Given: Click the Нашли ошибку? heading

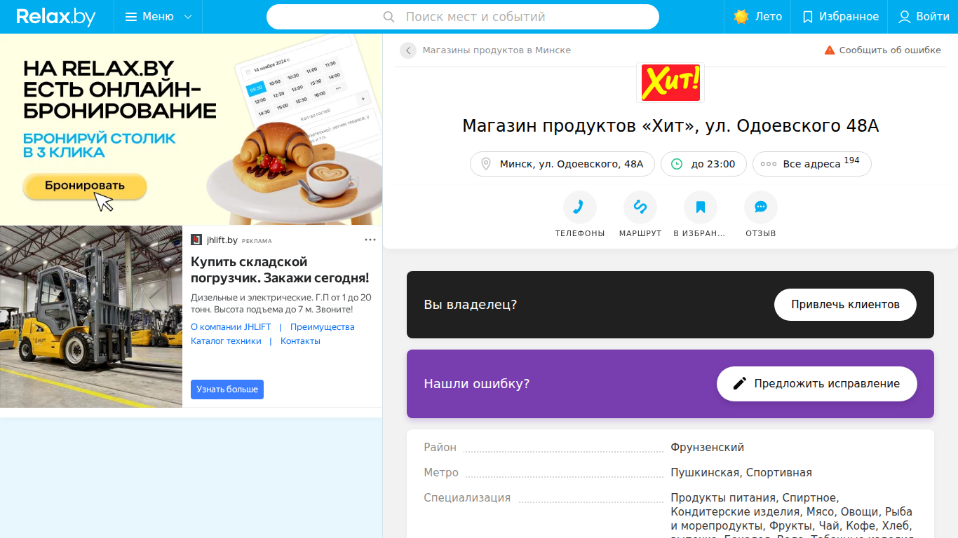Looking at the screenshot, I should pyautogui.click(x=477, y=384).
